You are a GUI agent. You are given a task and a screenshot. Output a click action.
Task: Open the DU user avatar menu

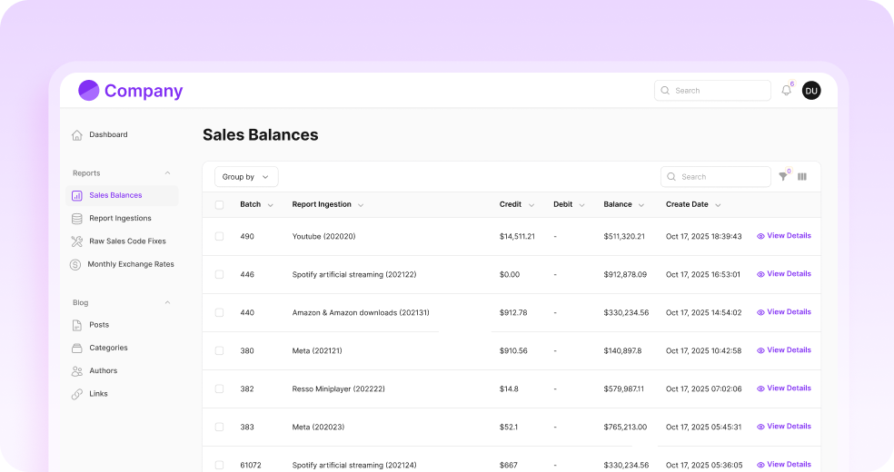pos(811,91)
